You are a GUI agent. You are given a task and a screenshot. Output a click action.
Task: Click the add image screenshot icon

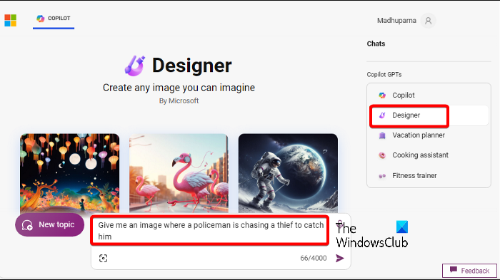point(103,258)
